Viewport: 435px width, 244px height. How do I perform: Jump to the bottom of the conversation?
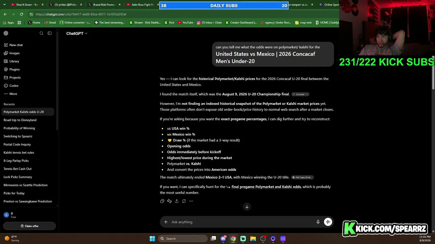tap(247, 207)
